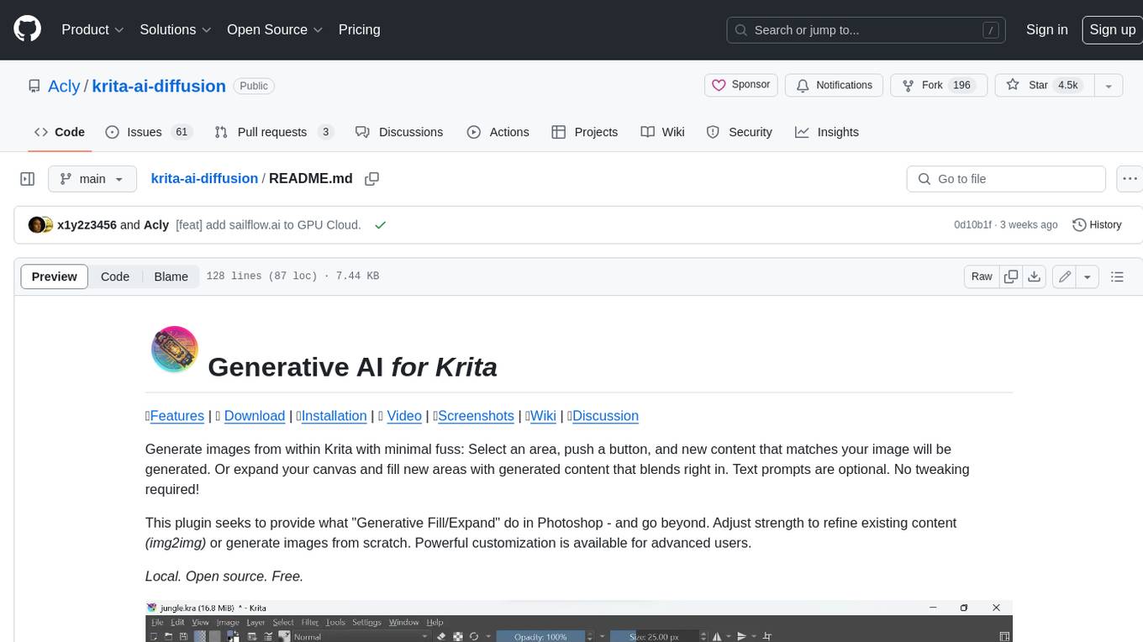Click the Generative AI project logo image
1143x642 pixels.
pyautogui.click(x=174, y=350)
